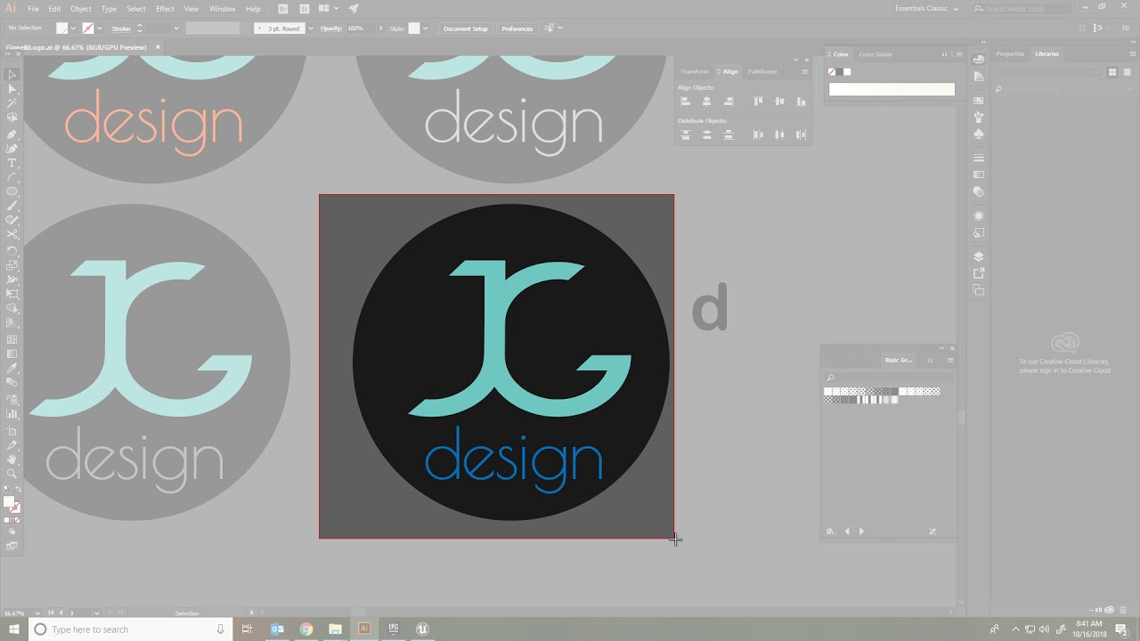Select the Direct Selection tool
Screen dimensions: 1140x641
[12, 89]
